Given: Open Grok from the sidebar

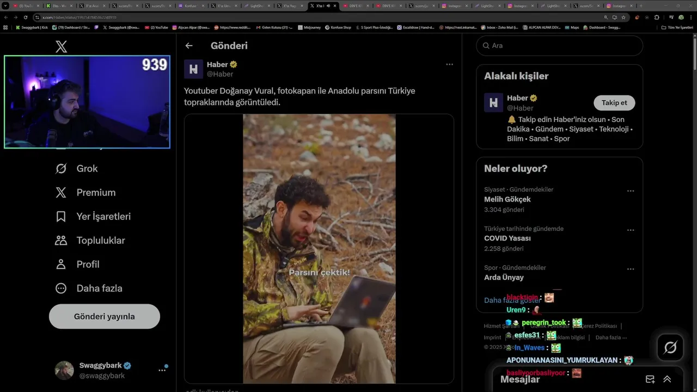Looking at the screenshot, I should pos(76,168).
